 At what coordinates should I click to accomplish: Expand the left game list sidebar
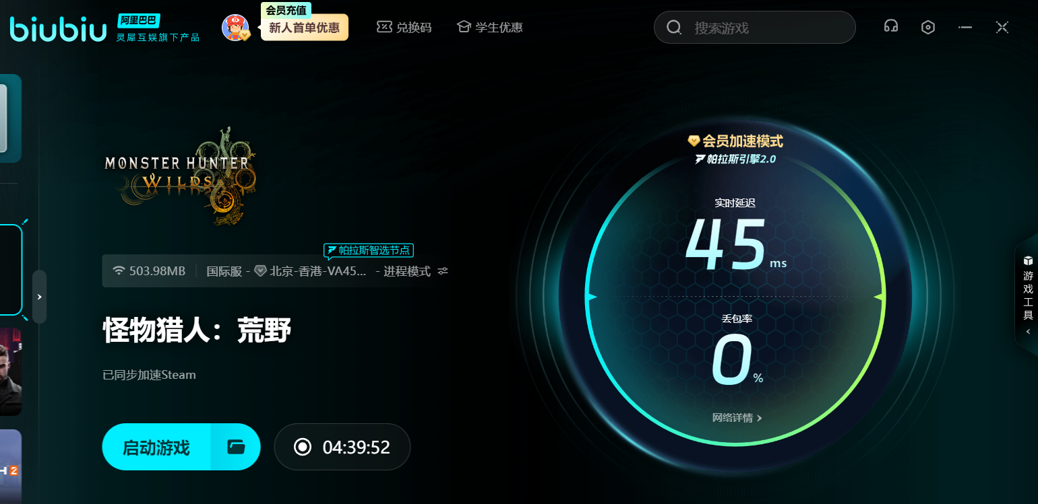[x=39, y=297]
